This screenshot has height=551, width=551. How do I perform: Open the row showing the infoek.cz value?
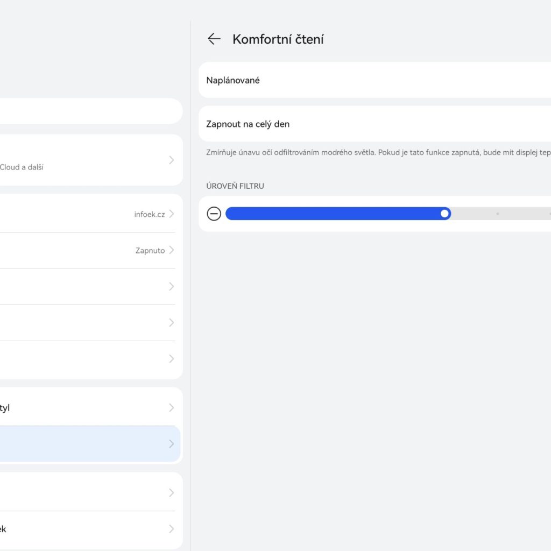pyautogui.click(x=86, y=214)
